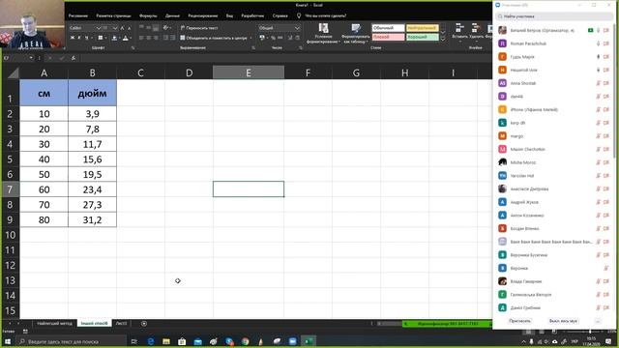This screenshot has width=619, height=348.
Task: Add a new sheet with plus icon
Action: pos(144,324)
